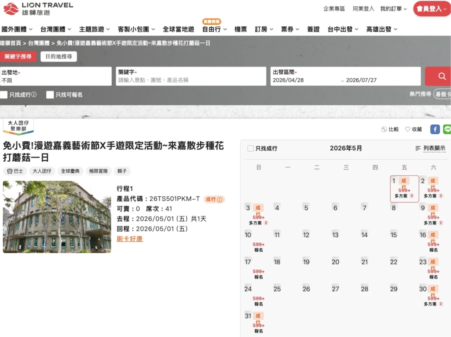Click the heart icon to save (收藏)
Screen dimensions: 451x337
pyautogui.click(x=407, y=129)
